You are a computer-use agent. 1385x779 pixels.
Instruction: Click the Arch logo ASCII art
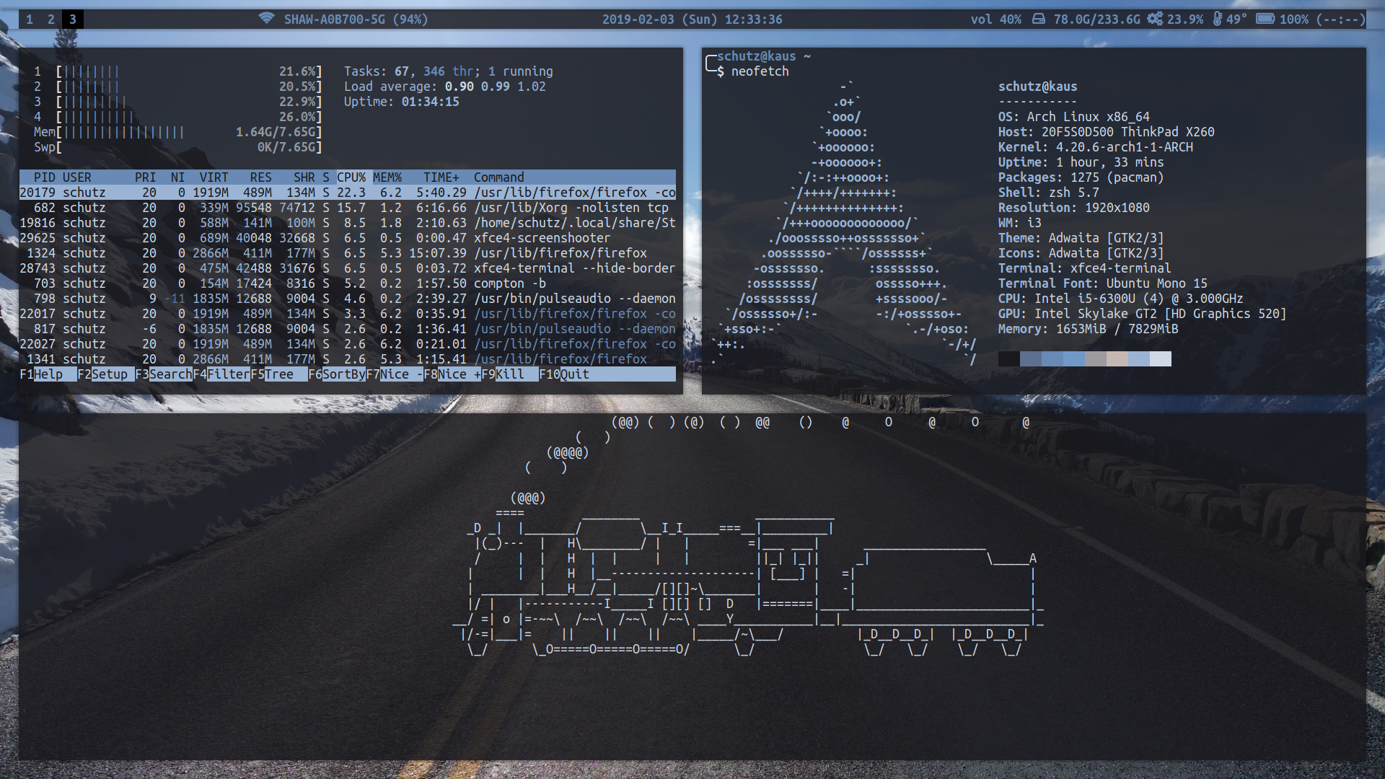tap(843, 223)
